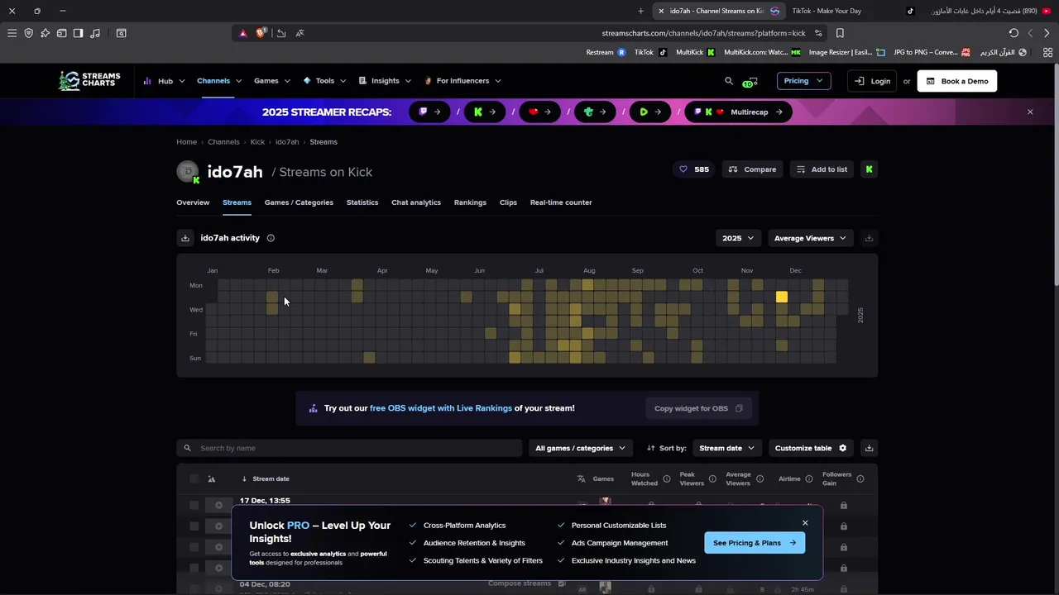Click the info icon next to ido7ah activity
Viewport: 1059px width, 595px height.
271,238
